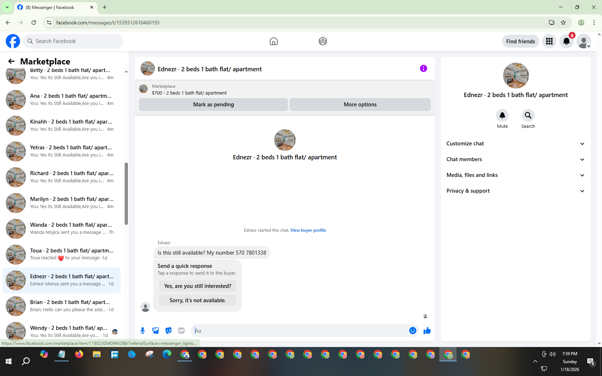This screenshot has width=602, height=376.
Task: Open Windows notification center icon
Action: point(591,362)
